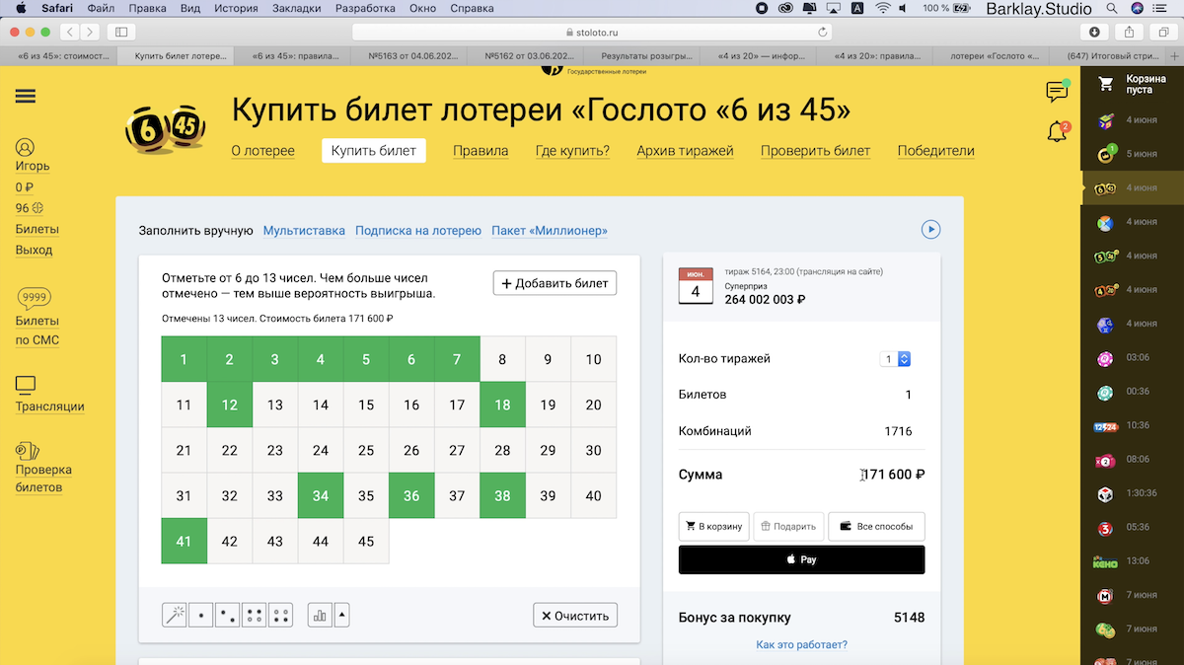Open the Кол-во тиражей draws selector
This screenshot has width=1184, height=665.
tap(896, 359)
